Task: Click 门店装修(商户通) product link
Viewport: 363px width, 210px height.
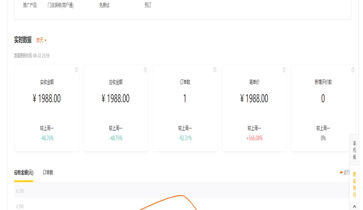Action: 61,6
